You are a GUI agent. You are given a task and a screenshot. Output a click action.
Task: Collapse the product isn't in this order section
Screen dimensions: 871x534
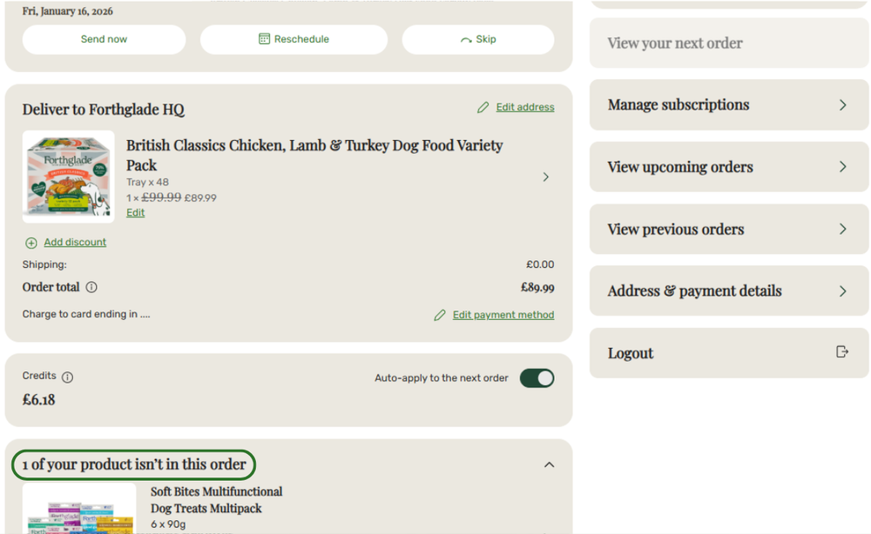[x=549, y=464]
